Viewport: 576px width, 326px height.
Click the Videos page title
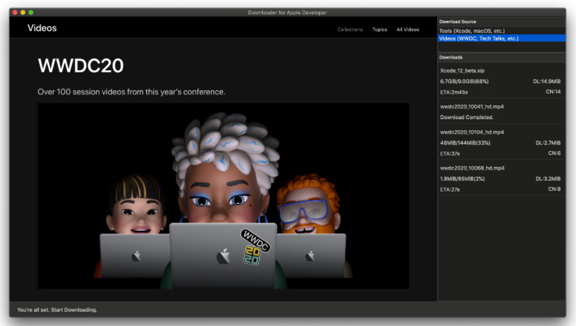click(x=42, y=28)
